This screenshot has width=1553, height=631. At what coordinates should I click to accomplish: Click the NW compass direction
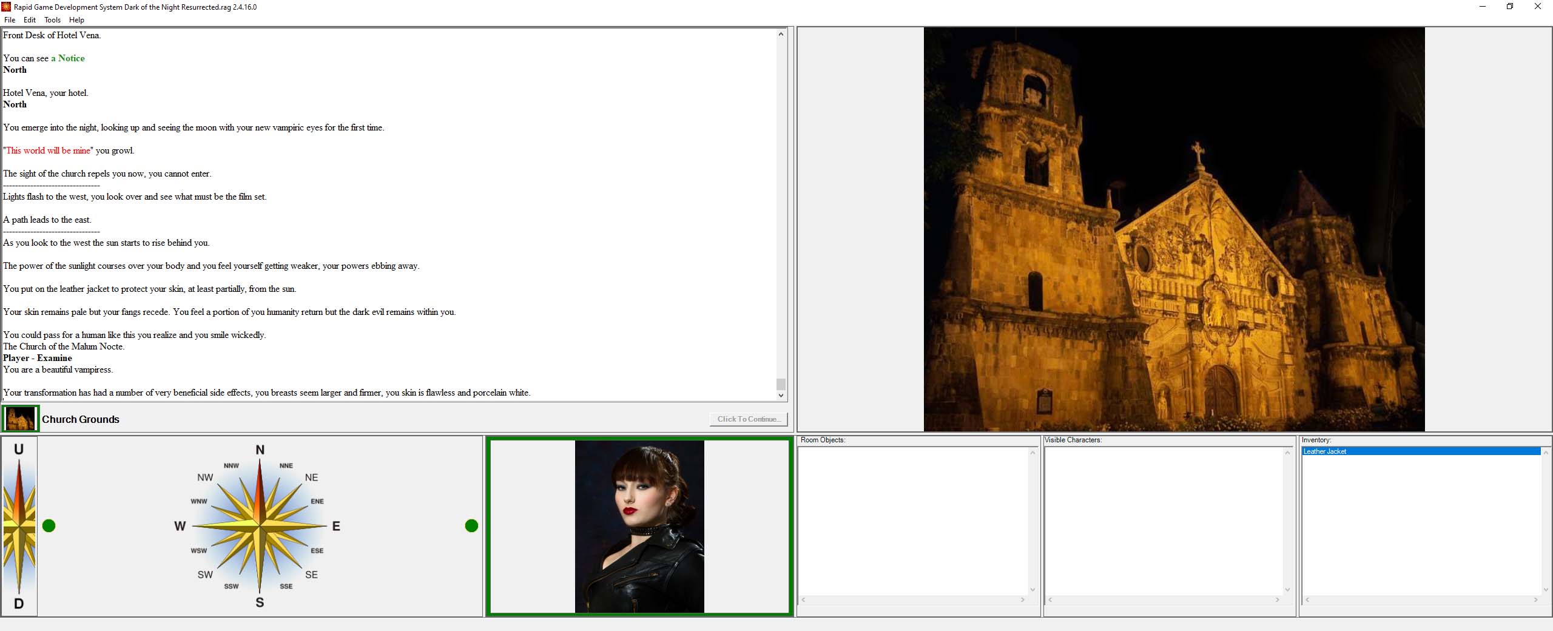click(205, 477)
